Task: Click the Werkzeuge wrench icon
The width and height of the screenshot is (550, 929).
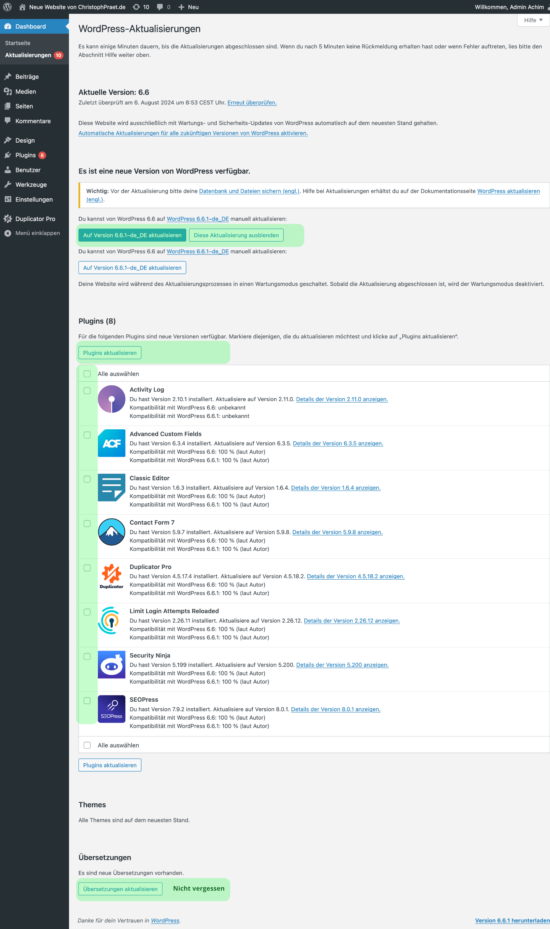Action: tap(8, 184)
